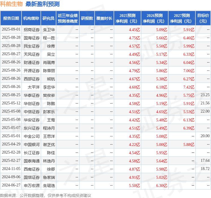Screen dimensions: 211x198
Task: Click the date cell 2025-08-25
Action: coord(11,95)
